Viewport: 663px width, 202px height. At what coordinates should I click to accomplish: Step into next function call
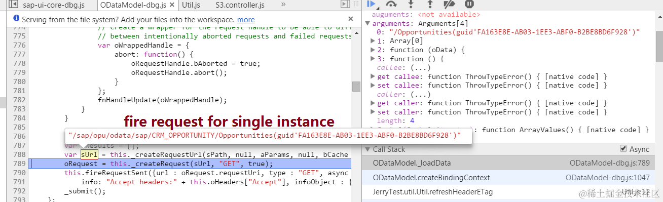pyautogui.click(x=411, y=4)
